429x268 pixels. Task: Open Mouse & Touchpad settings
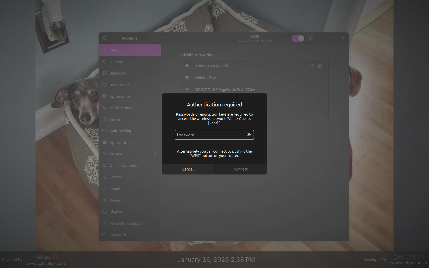pos(125,223)
